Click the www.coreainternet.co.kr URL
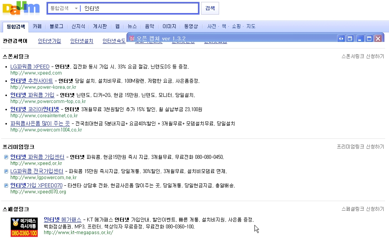The width and height of the screenshot is (389, 238). coord(44,115)
